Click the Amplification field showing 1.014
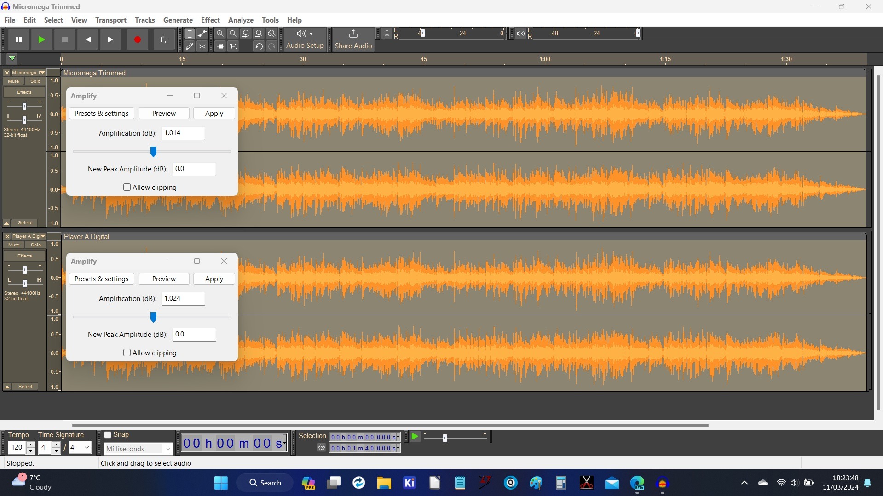The height and width of the screenshot is (496, 883). pos(183,133)
